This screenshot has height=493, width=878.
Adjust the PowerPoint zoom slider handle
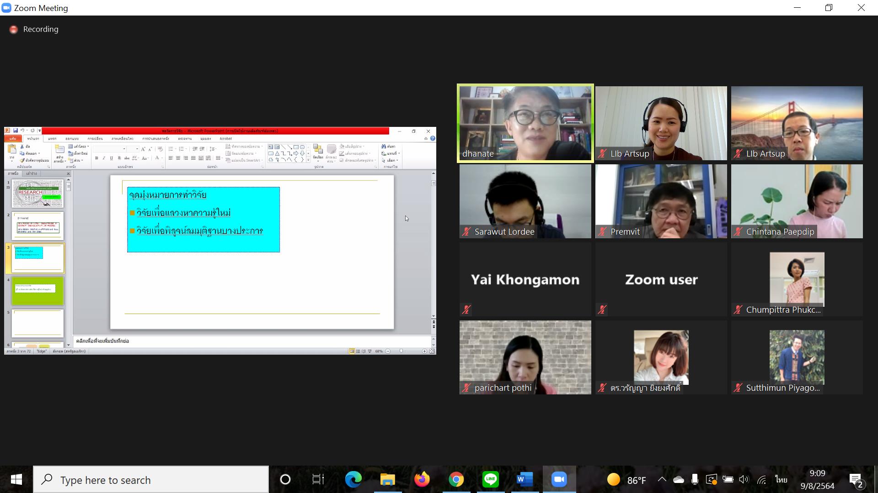point(401,351)
